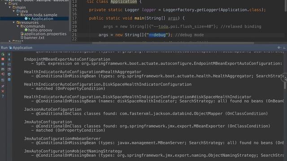Click line number 21 in the gutter

[74, 35]
